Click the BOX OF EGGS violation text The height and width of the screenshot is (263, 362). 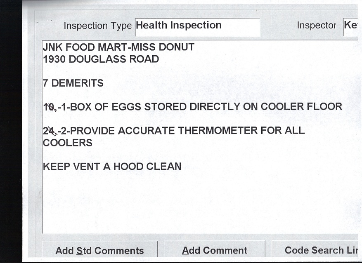pyautogui.click(x=106, y=107)
